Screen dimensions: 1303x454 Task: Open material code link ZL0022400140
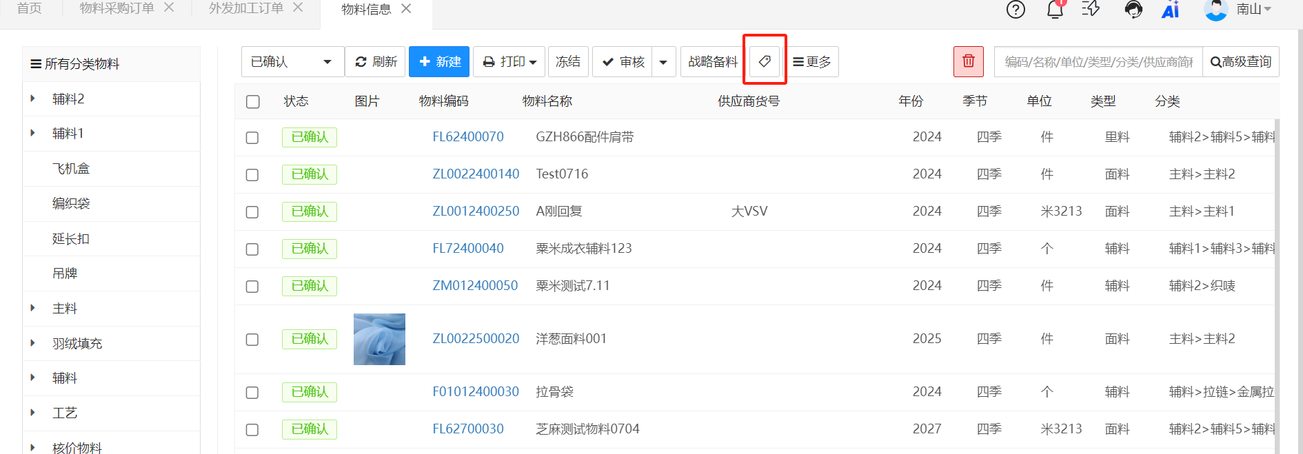point(476,174)
